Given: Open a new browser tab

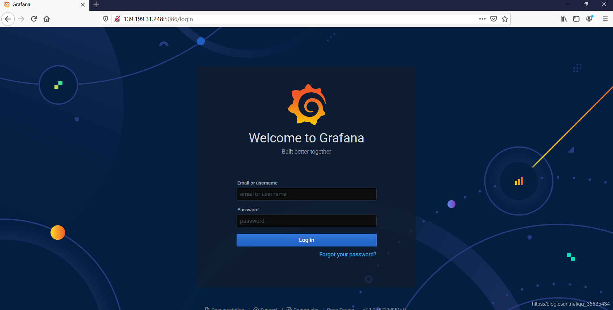Looking at the screenshot, I should (96, 4).
